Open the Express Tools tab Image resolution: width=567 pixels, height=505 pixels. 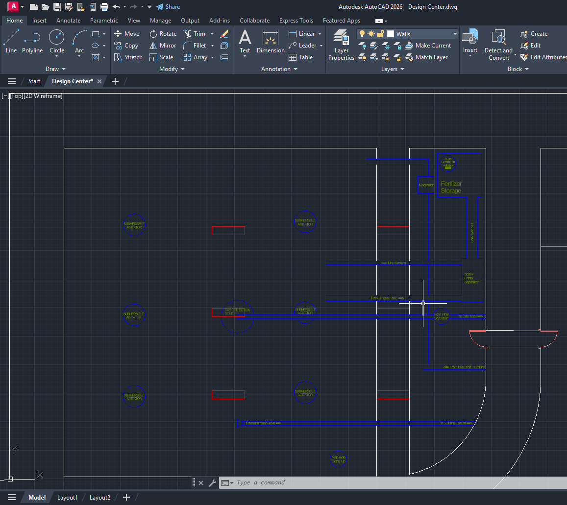click(296, 20)
